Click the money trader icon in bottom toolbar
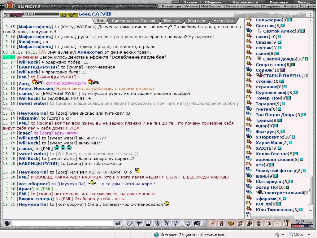The width and height of the screenshot is (317, 238). point(250,223)
